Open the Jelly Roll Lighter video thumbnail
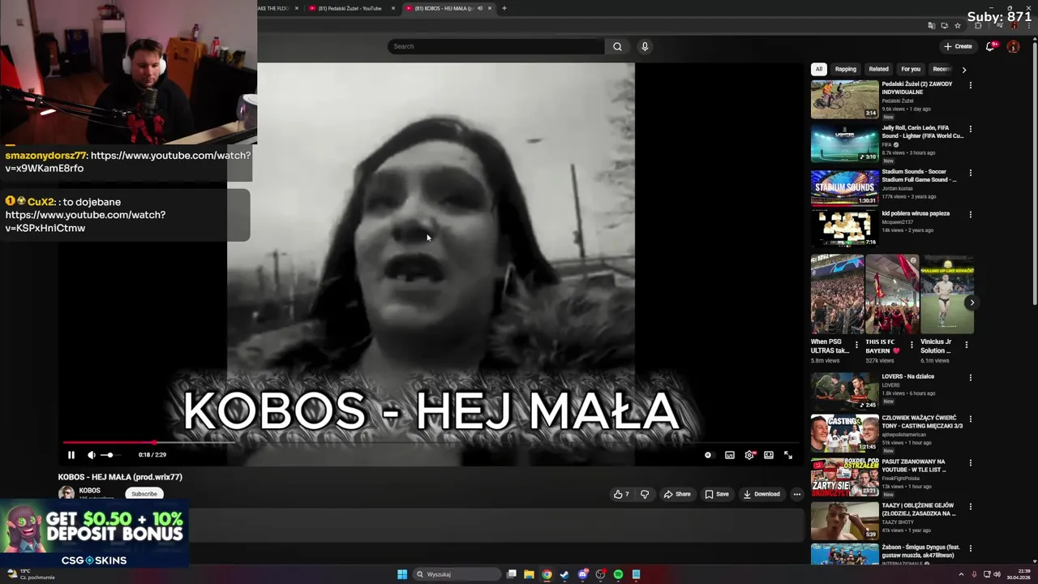Screen dimensions: 1038x584 tap(844, 143)
